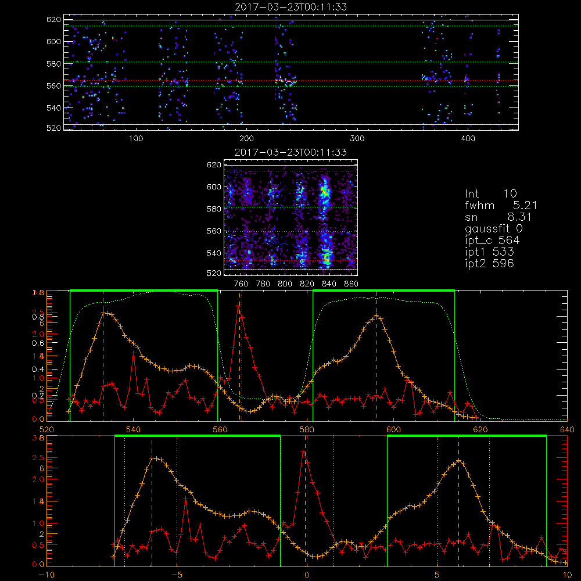Select the 'sn 8.31' readout
This screenshot has width=581, height=581.
tap(498, 217)
